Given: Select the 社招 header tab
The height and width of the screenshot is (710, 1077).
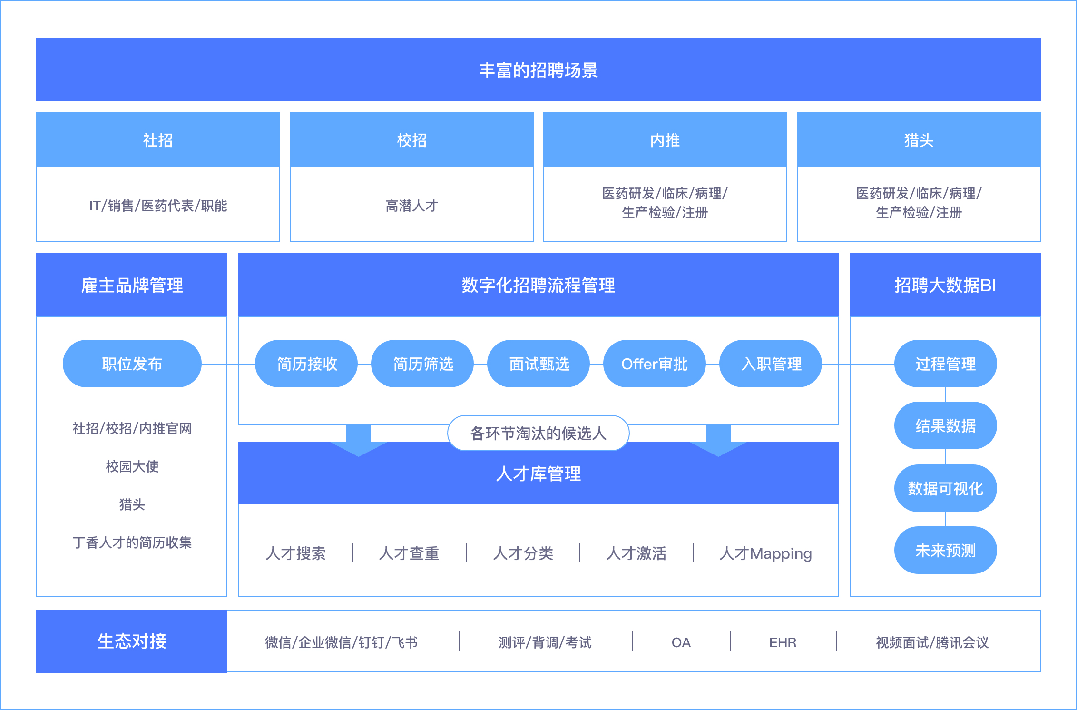Looking at the screenshot, I should [x=157, y=140].
